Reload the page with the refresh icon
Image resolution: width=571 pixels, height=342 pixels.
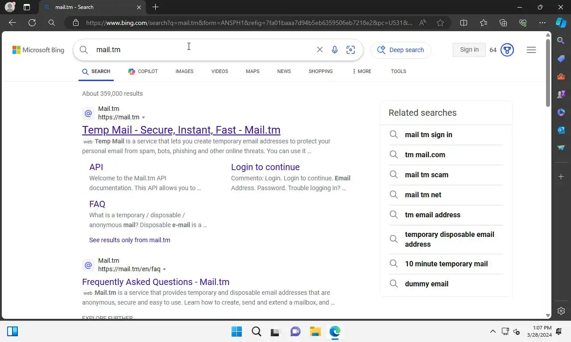point(32,23)
